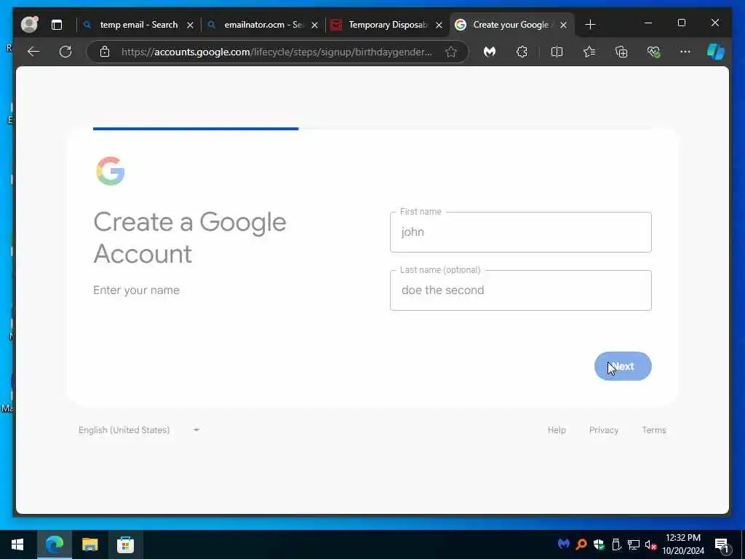
Task: Focus the First name field
Action: [x=521, y=232]
